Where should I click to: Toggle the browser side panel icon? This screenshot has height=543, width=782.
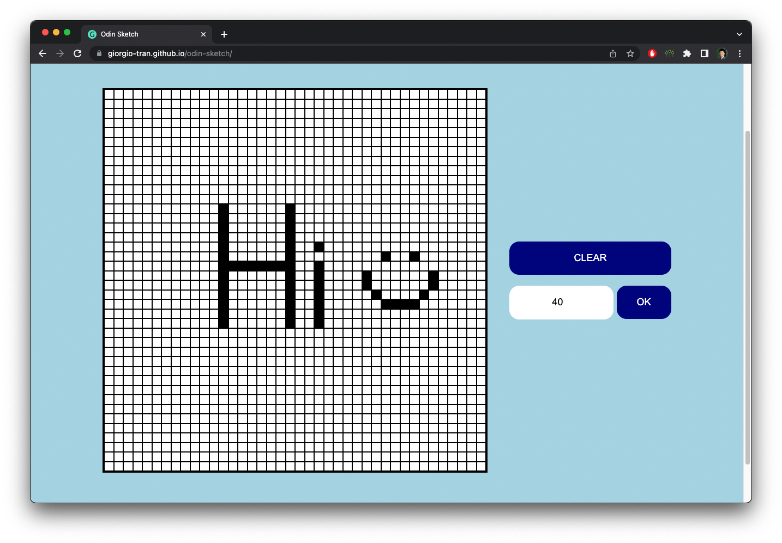[705, 53]
